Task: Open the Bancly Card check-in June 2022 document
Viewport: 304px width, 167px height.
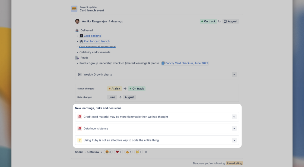Action: pyautogui.click(x=187, y=63)
